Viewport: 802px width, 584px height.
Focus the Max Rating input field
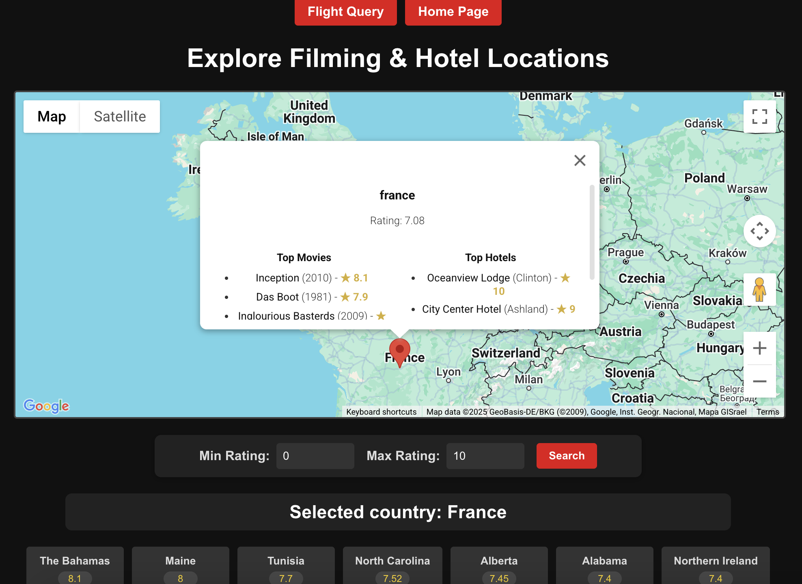485,456
